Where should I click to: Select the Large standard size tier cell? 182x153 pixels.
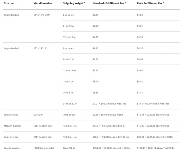pos(11,48)
